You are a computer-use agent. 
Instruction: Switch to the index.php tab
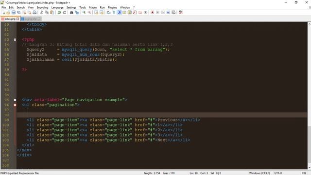10,19
